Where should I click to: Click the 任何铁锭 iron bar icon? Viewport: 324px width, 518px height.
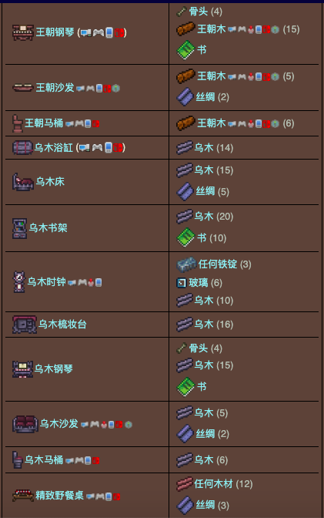coord(186,264)
